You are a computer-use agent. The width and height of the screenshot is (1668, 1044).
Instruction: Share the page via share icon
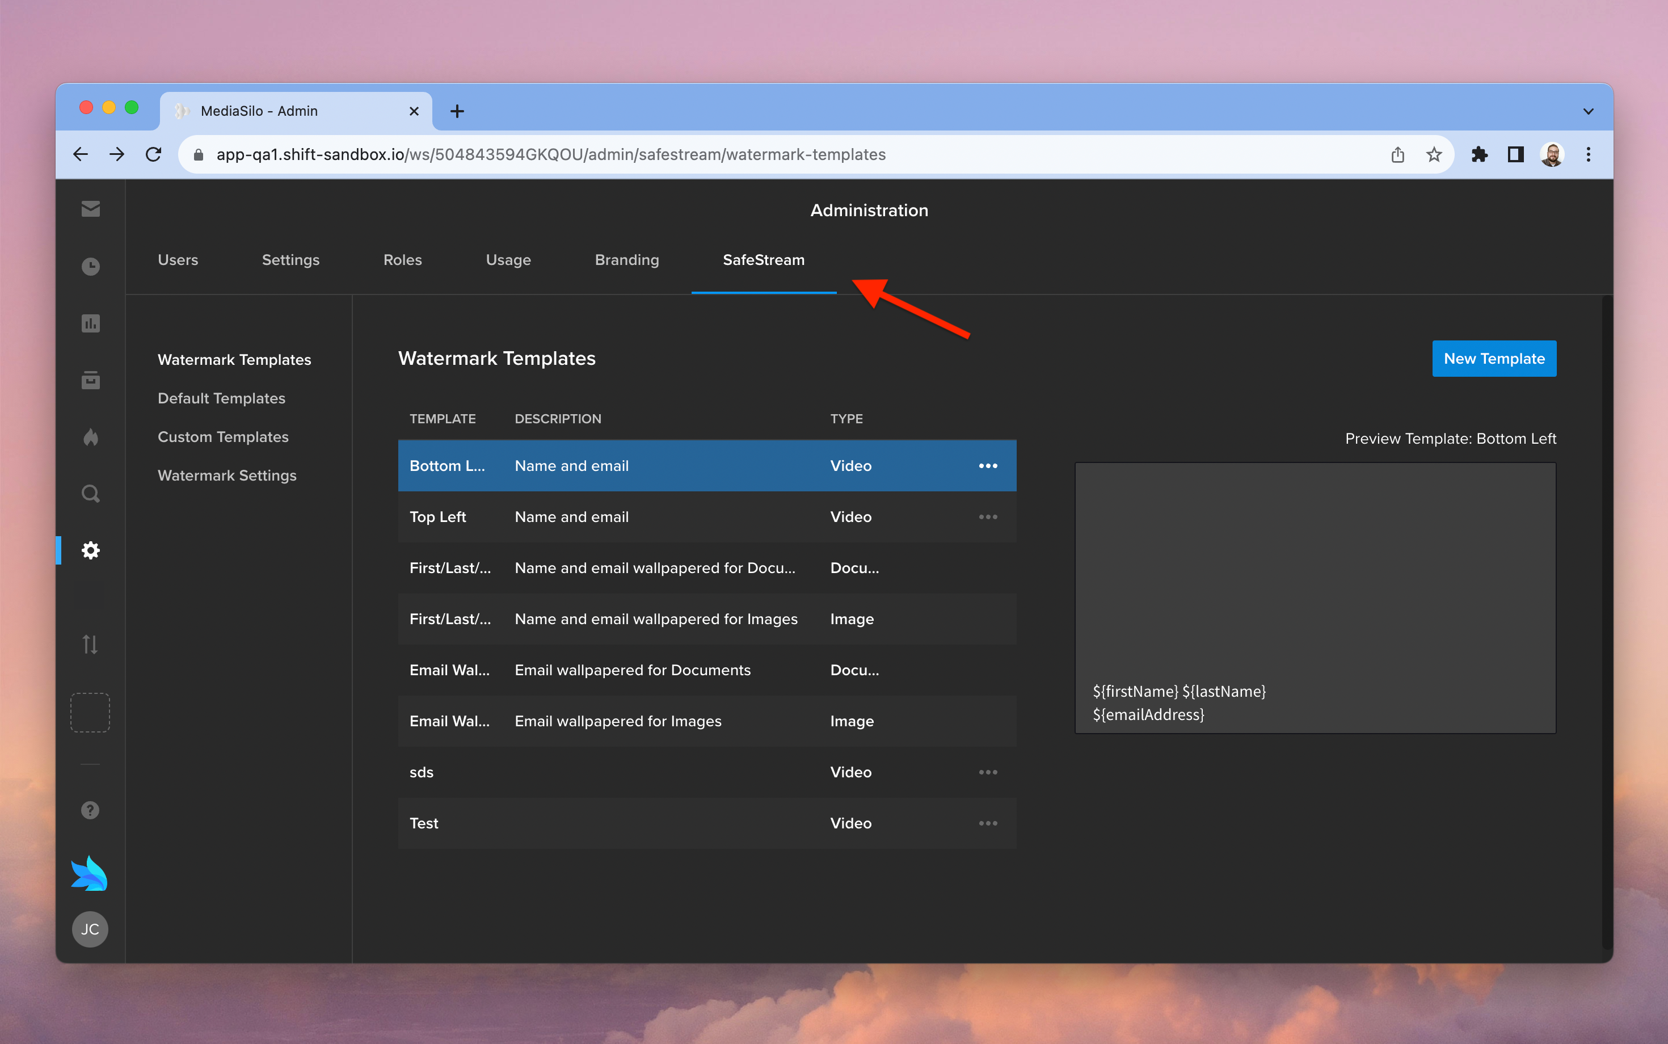[x=1397, y=155]
